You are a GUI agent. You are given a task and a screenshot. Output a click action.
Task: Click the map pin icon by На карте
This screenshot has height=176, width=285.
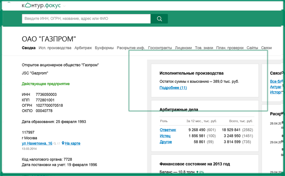pyautogui.click(x=63, y=143)
